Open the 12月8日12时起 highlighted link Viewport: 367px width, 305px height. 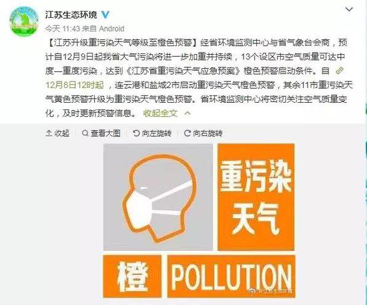click(x=75, y=85)
